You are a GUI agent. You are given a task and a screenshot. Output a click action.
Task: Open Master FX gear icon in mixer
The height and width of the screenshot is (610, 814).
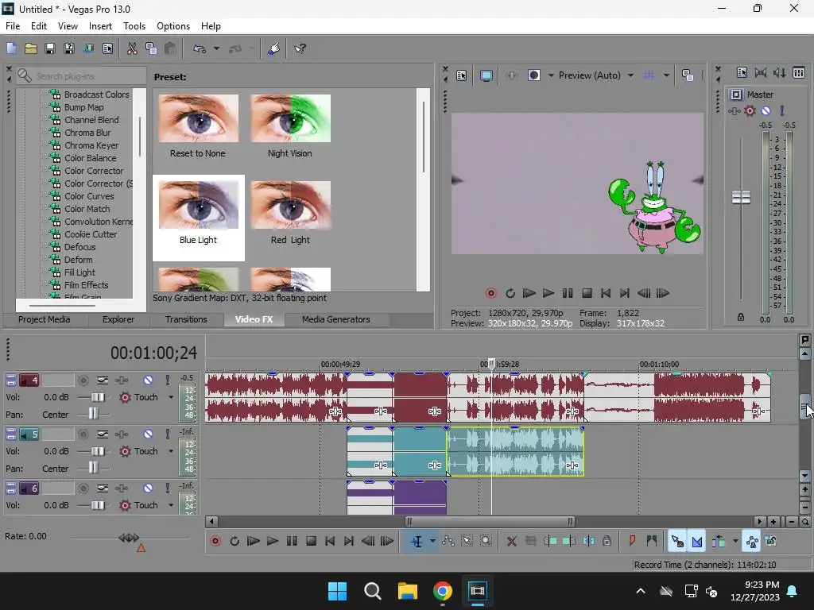750,111
